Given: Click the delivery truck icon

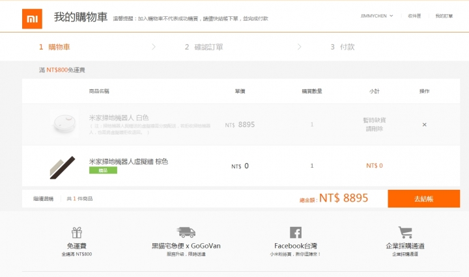Looking at the screenshot, I should coord(186,232).
